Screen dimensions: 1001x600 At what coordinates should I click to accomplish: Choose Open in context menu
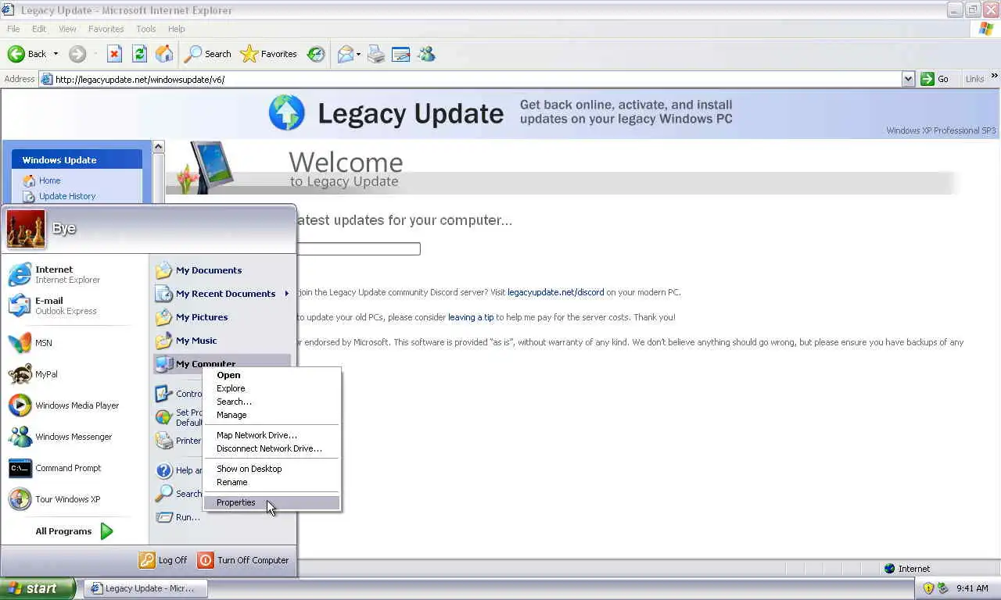point(271,375)
